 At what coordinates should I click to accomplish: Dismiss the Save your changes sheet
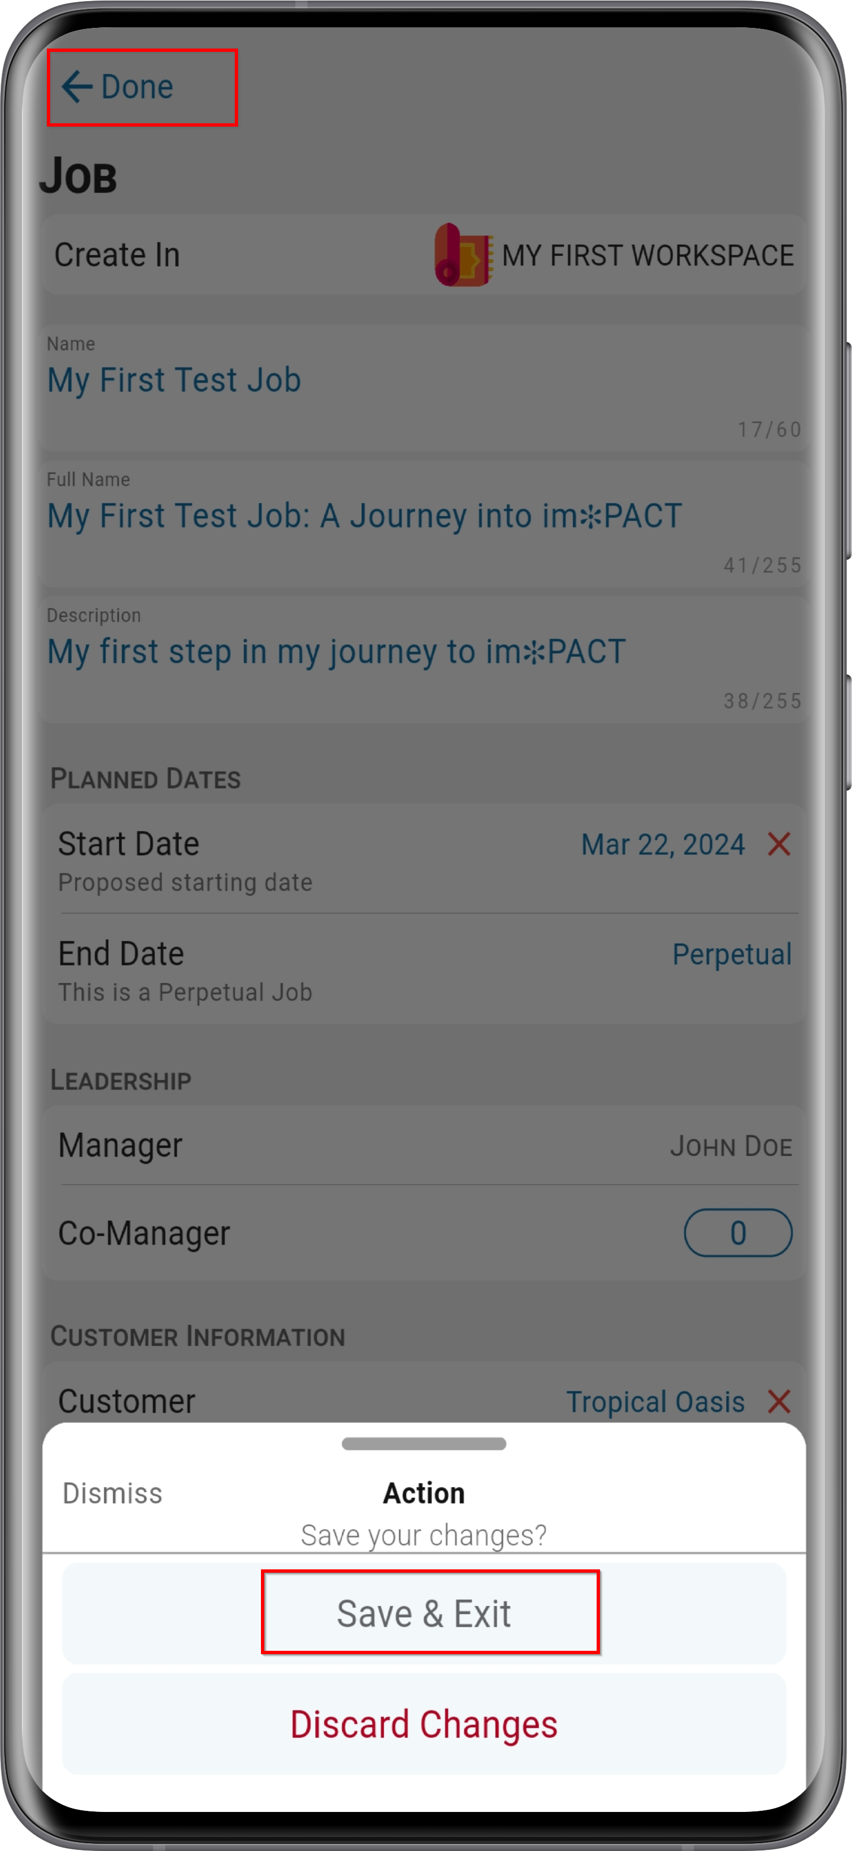(112, 1493)
